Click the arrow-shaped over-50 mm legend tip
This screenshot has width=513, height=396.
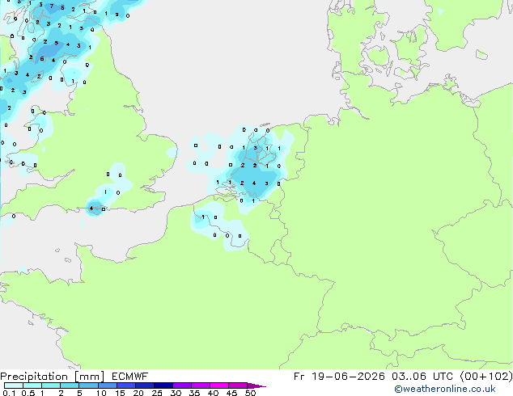coord(256,385)
